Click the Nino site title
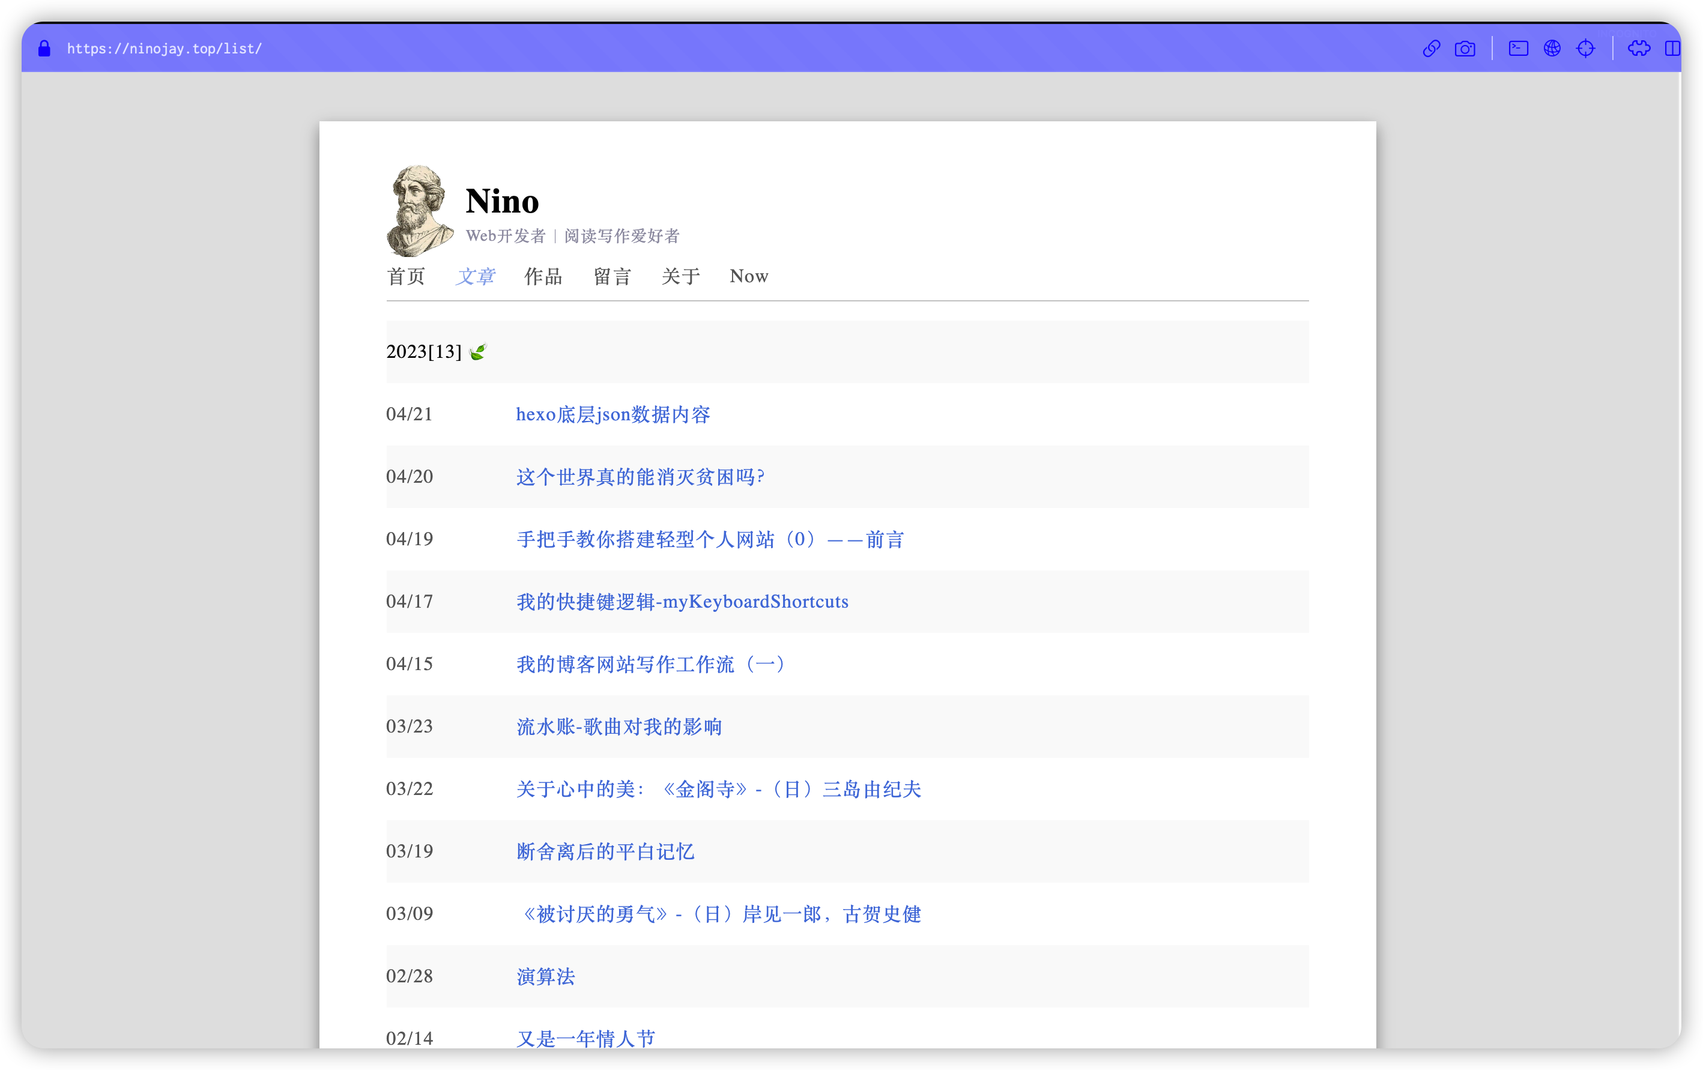Screen dimensions: 1703x1070 pos(502,202)
